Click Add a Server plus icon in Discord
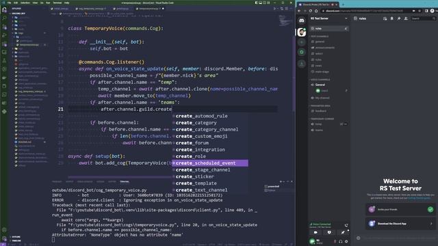The image size is (438, 246). pyautogui.click(x=302, y=42)
